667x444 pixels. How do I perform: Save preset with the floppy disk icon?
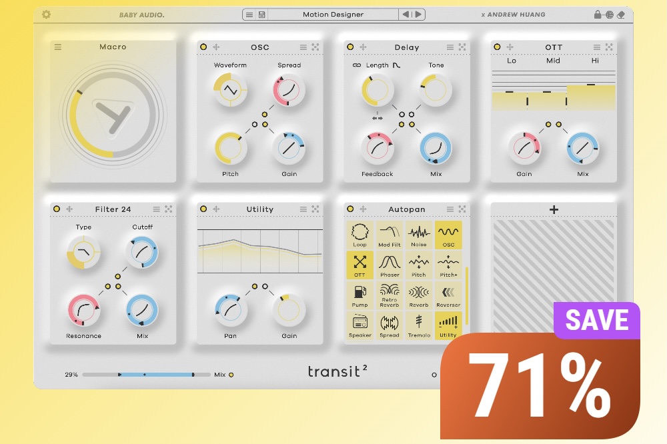261,15
